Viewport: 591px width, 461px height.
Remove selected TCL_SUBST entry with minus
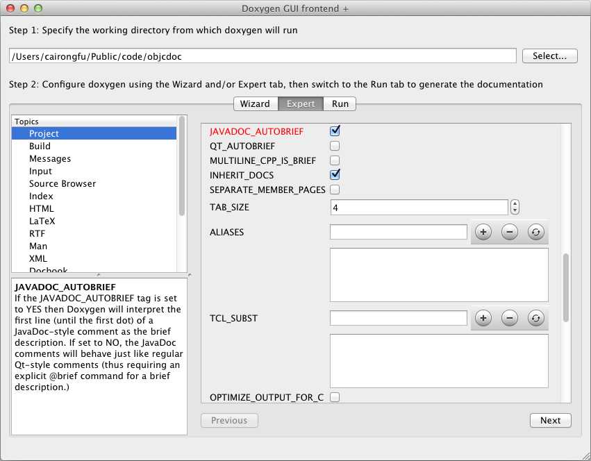(x=509, y=318)
